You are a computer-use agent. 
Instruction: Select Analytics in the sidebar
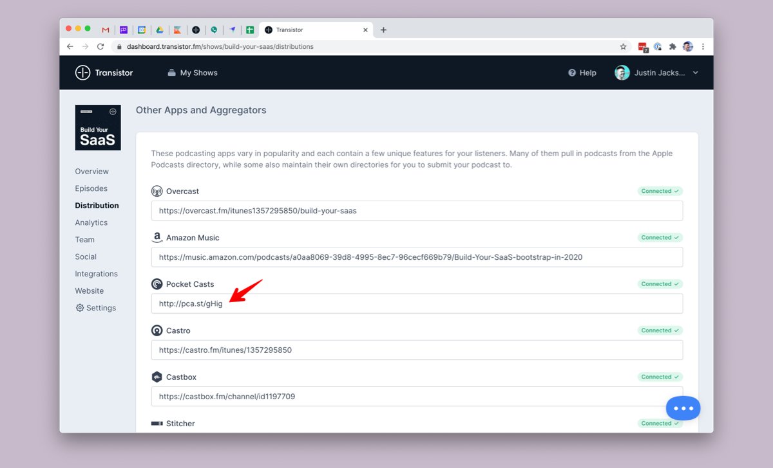point(91,222)
